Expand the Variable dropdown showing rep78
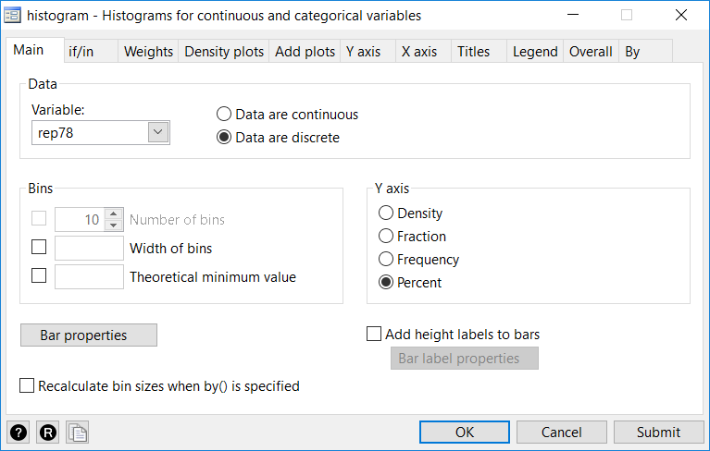This screenshot has width=710, height=451. [x=158, y=133]
